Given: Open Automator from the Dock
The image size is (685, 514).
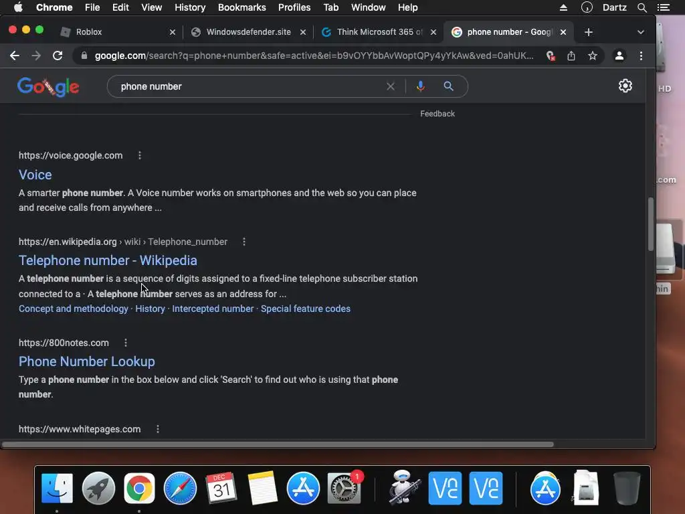Looking at the screenshot, I should (x=404, y=488).
